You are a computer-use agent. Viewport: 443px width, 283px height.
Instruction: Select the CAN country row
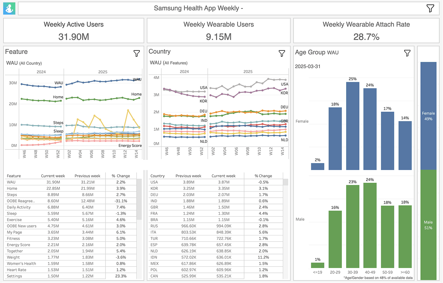[x=216, y=276]
